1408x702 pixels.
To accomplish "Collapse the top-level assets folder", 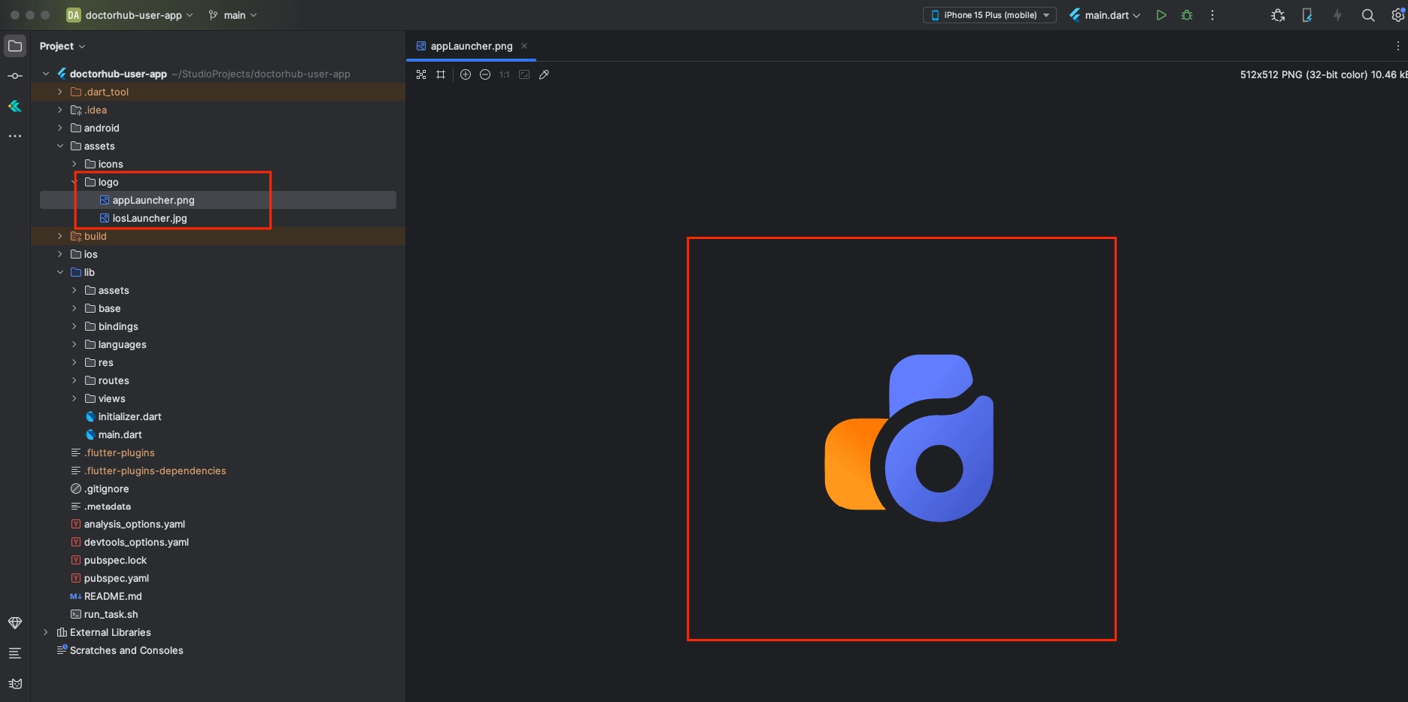I will (60, 146).
